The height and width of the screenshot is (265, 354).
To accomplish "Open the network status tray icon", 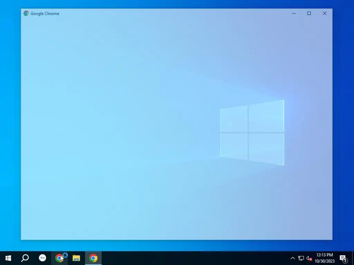I will pyautogui.click(x=301, y=258).
